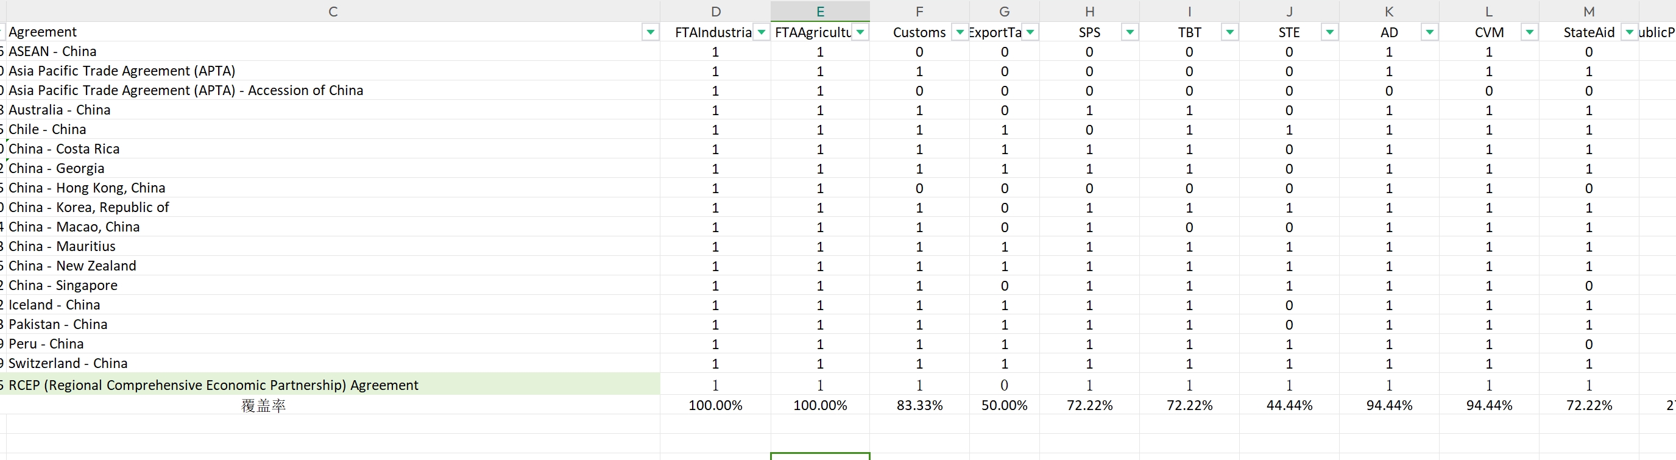
Task: Select the "China - Mauritius" cell
Action: tap(333, 247)
